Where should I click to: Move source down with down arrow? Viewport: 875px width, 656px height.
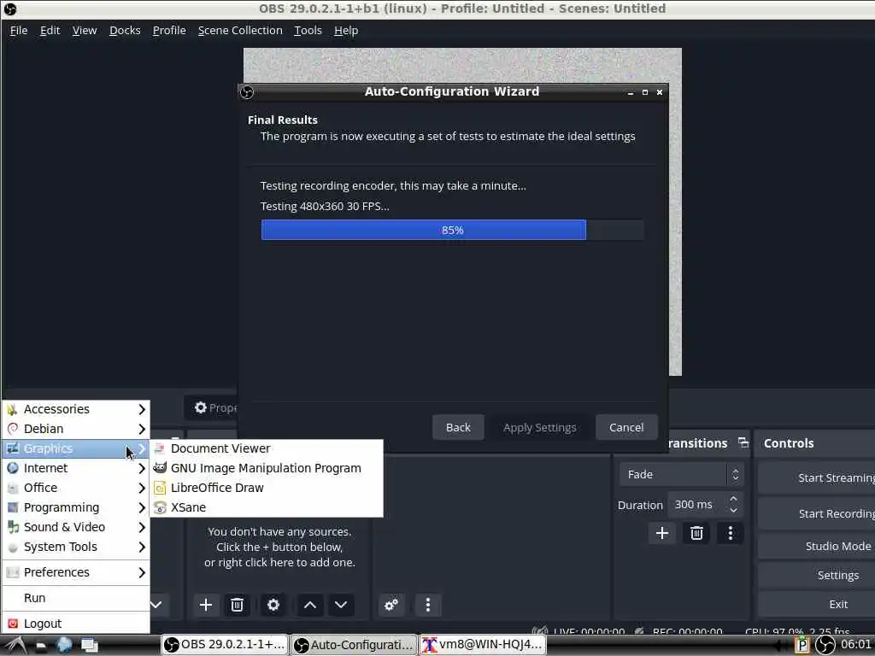(341, 605)
